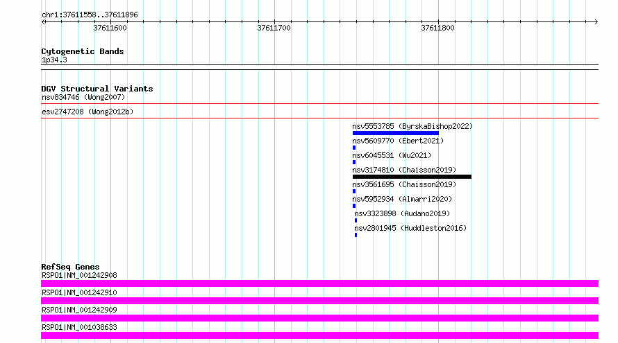Select variant nsv834746 (Wong2007) label
Image resolution: width=618 pixels, height=343 pixels.
[83, 97]
